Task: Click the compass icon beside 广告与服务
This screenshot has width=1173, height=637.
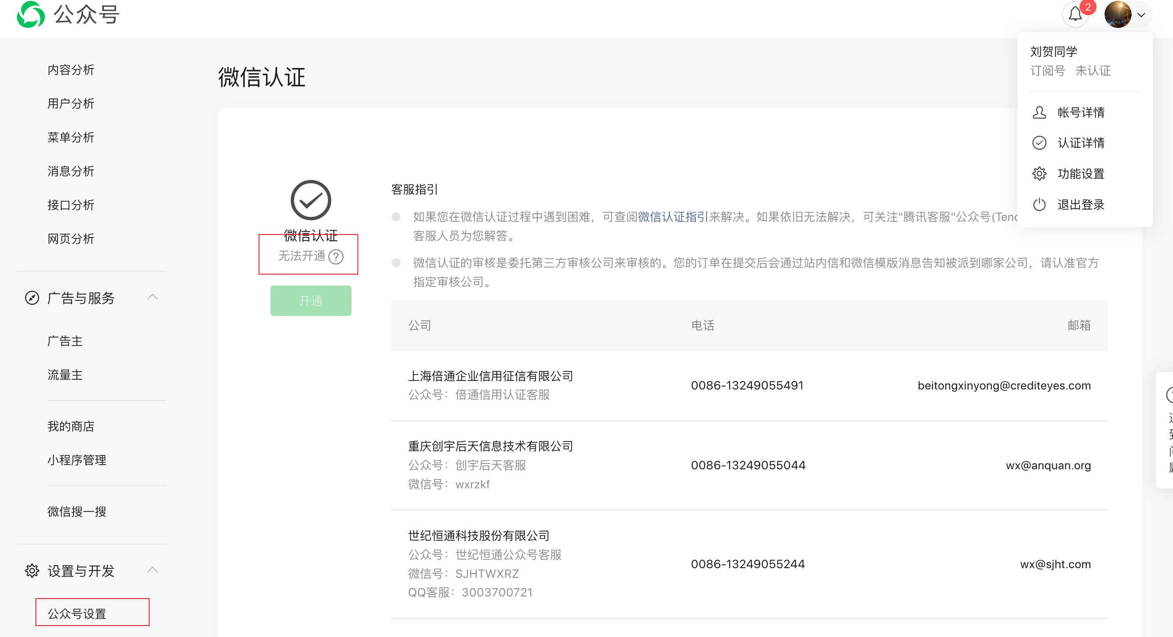Action: [32, 298]
